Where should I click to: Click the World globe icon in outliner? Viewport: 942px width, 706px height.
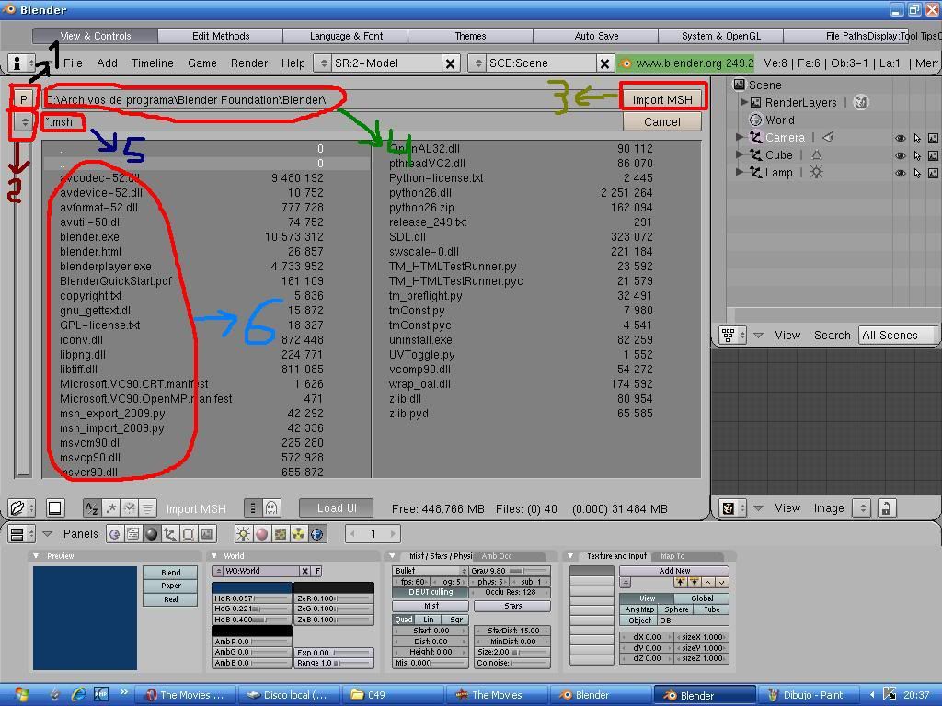click(x=756, y=120)
